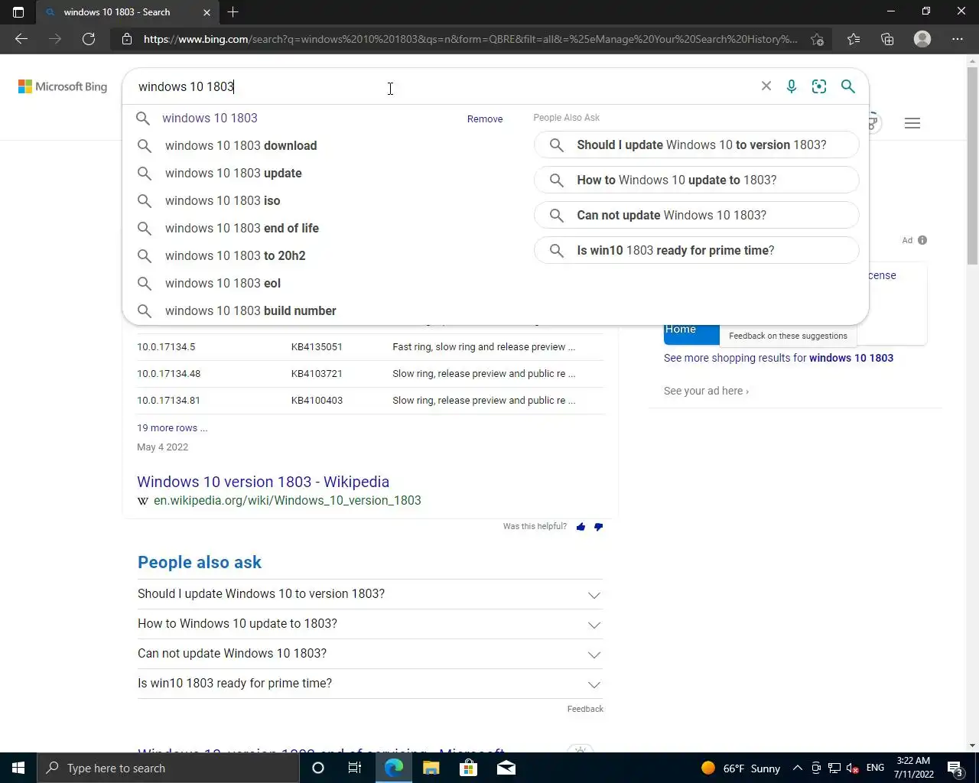
Task: Send Feedback on these suggestions
Action: (788, 336)
